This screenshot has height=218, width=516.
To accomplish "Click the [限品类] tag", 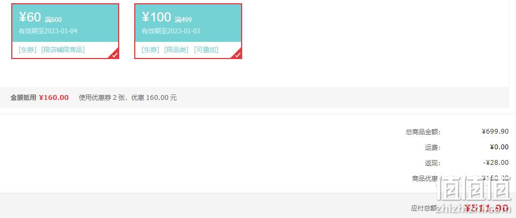I will [177, 50].
